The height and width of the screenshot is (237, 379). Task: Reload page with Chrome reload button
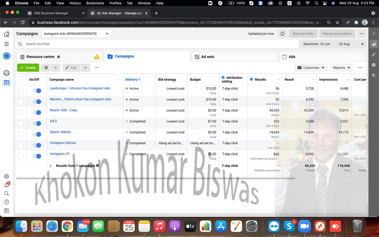22,22
